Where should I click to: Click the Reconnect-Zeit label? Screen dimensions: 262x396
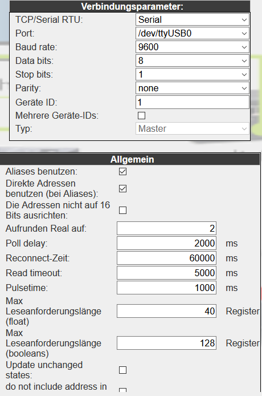(x=38, y=258)
